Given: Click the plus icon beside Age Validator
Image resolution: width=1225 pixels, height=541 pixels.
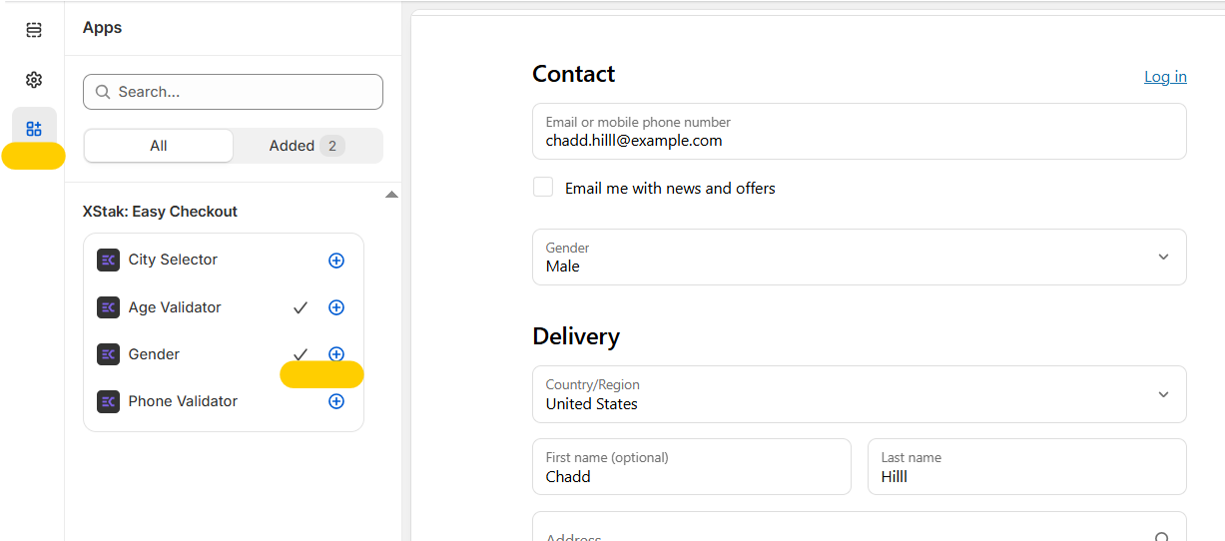Looking at the screenshot, I should point(336,307).
